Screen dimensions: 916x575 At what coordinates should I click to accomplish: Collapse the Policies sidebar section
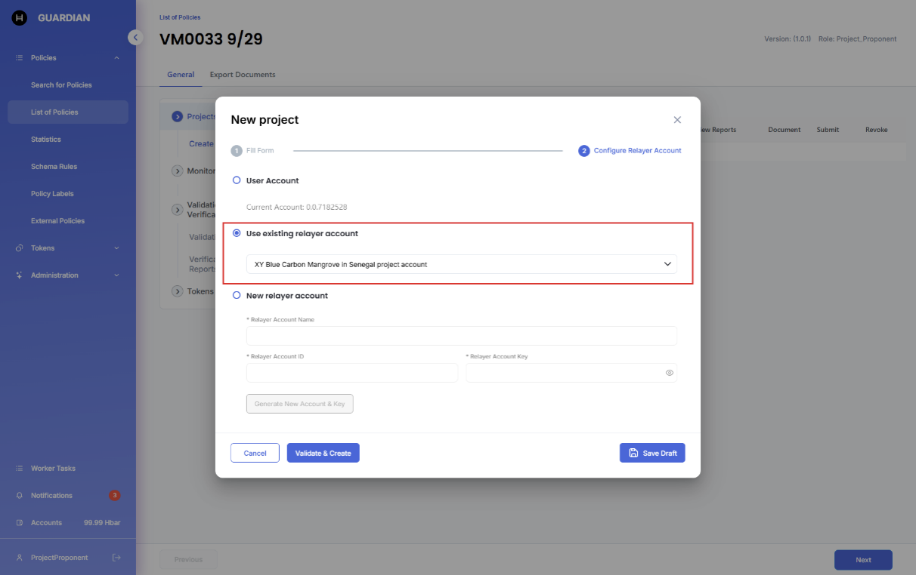point(116,58)
